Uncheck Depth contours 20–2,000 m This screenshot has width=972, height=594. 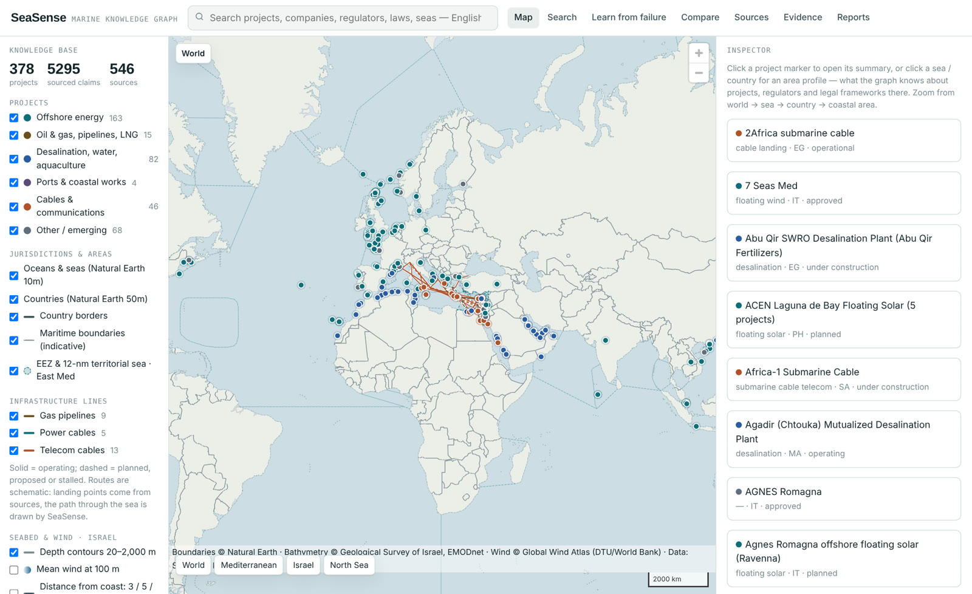(x=14, y=552)
